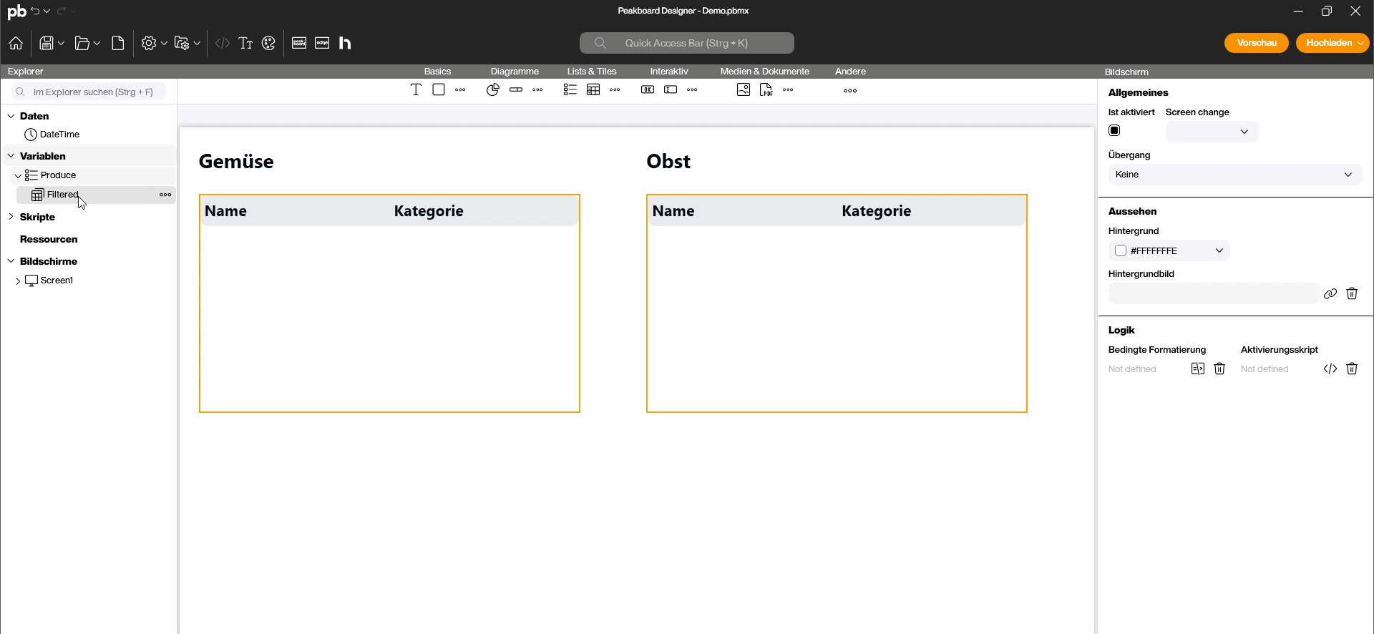
Task: Open the color palette icon in toolbar
Action: tap(269, 44)
